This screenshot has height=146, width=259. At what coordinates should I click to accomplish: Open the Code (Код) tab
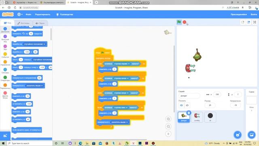point(7,23)
